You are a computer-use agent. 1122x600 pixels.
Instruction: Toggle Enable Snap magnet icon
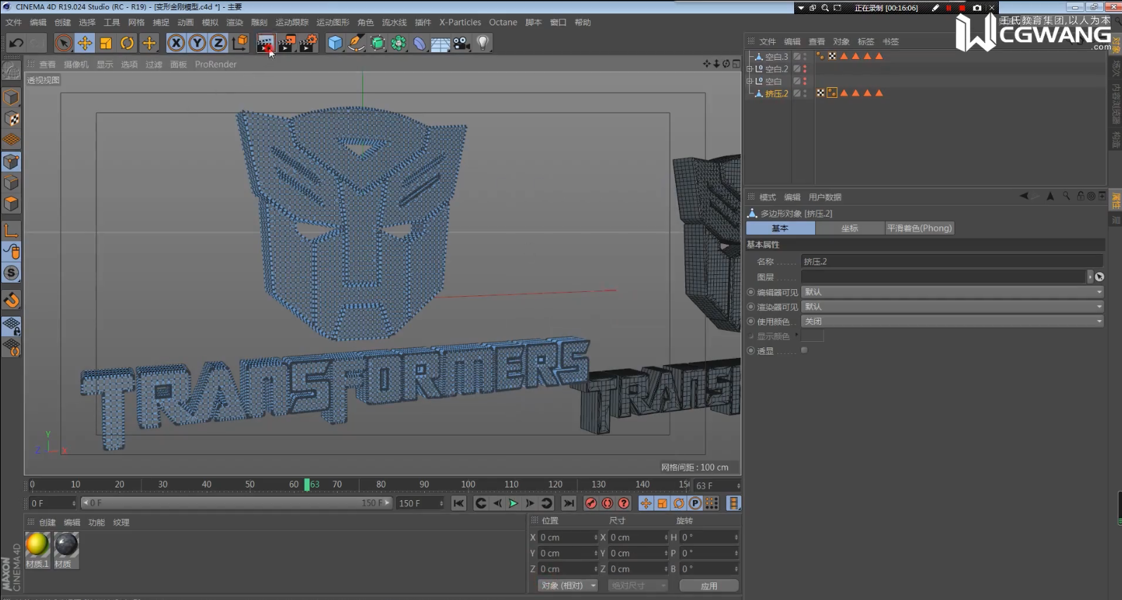pos(11,300)
